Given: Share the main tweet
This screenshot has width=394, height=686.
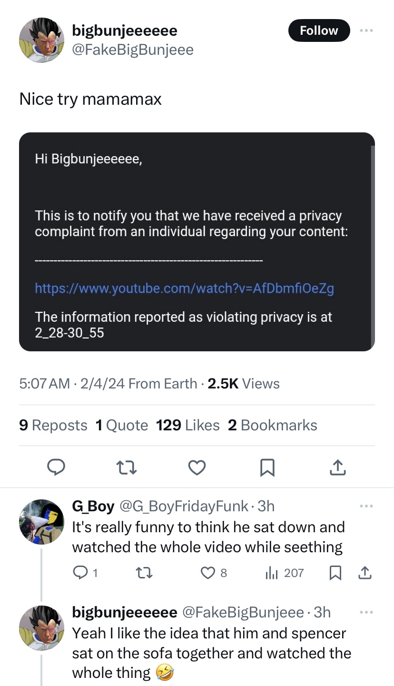Looking at the screenshot, I should click(x=337, y=468).
